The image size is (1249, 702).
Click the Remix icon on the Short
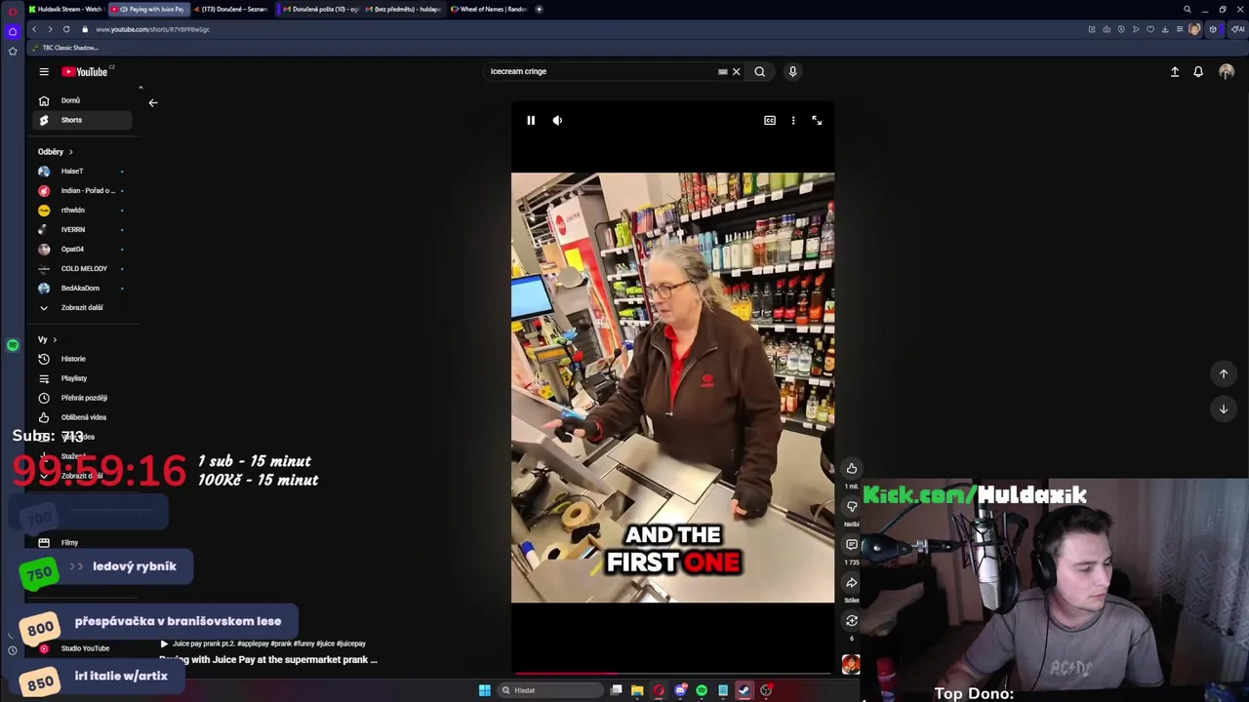[x=852, y=620]
